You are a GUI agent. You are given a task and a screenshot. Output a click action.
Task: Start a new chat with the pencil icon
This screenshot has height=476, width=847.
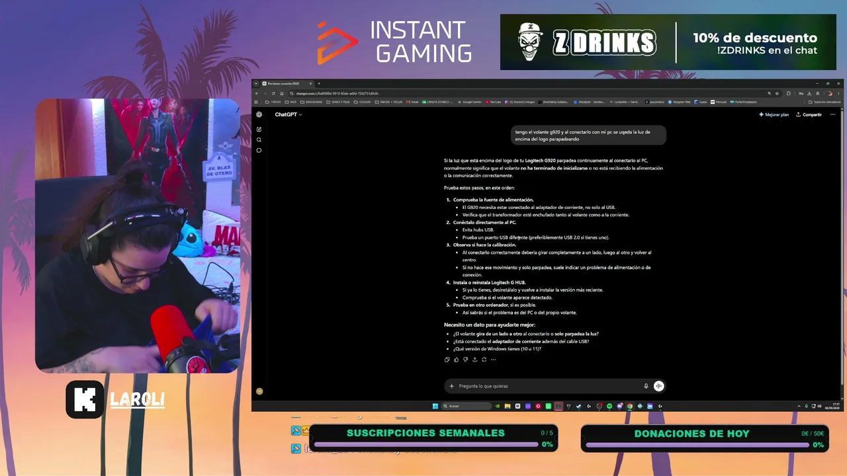(259, 129)
